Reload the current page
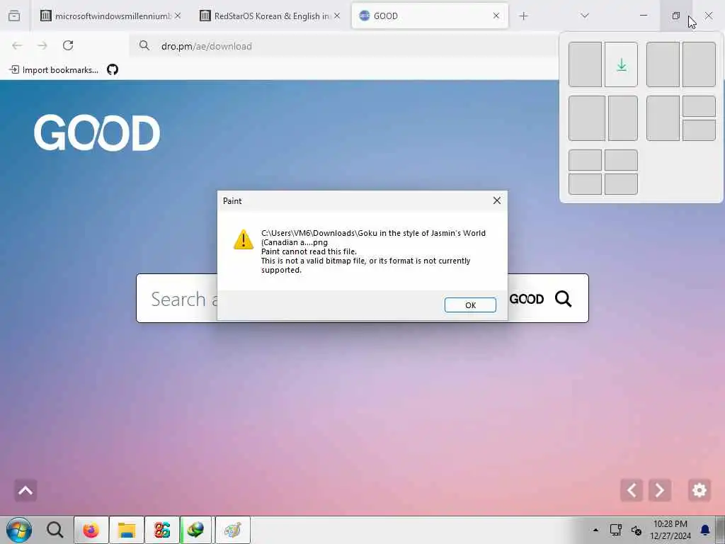Image resolution: width=725 pixels, height=544 pixels. (68, 45)
